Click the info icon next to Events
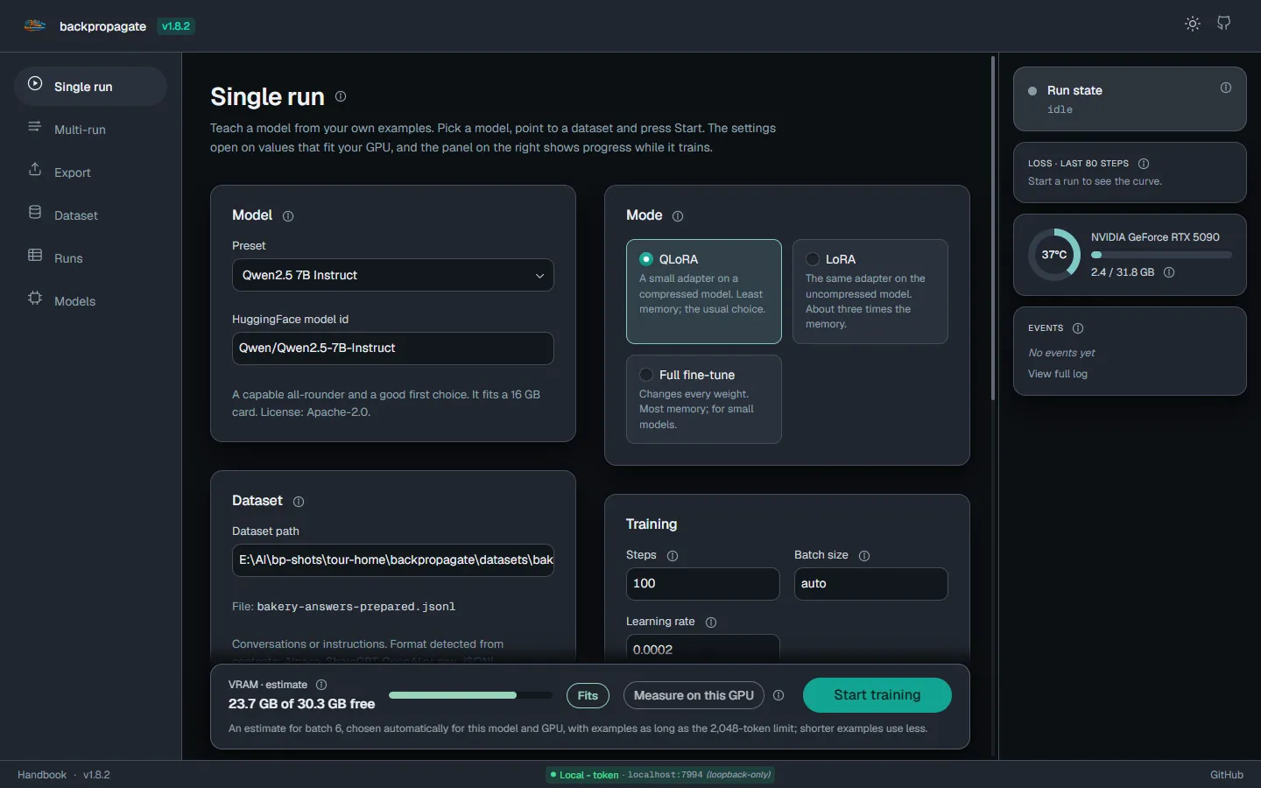This screenshot has width=1261, height=788. coord(1078,328)
